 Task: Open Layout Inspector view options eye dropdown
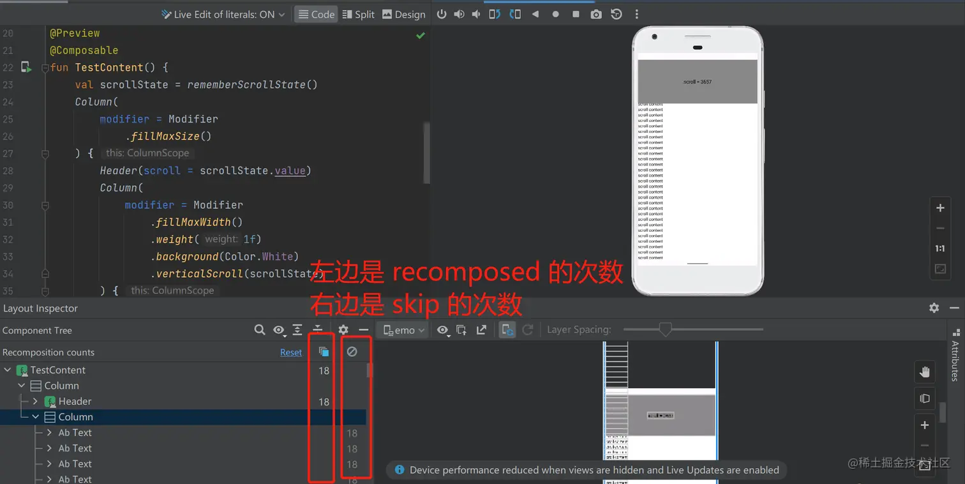443,330
